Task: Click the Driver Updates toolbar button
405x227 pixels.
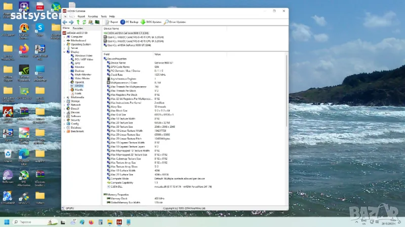Action: (x=175, y=22)
